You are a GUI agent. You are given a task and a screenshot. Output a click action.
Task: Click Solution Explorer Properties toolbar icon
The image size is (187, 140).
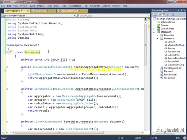coord(154,15)
